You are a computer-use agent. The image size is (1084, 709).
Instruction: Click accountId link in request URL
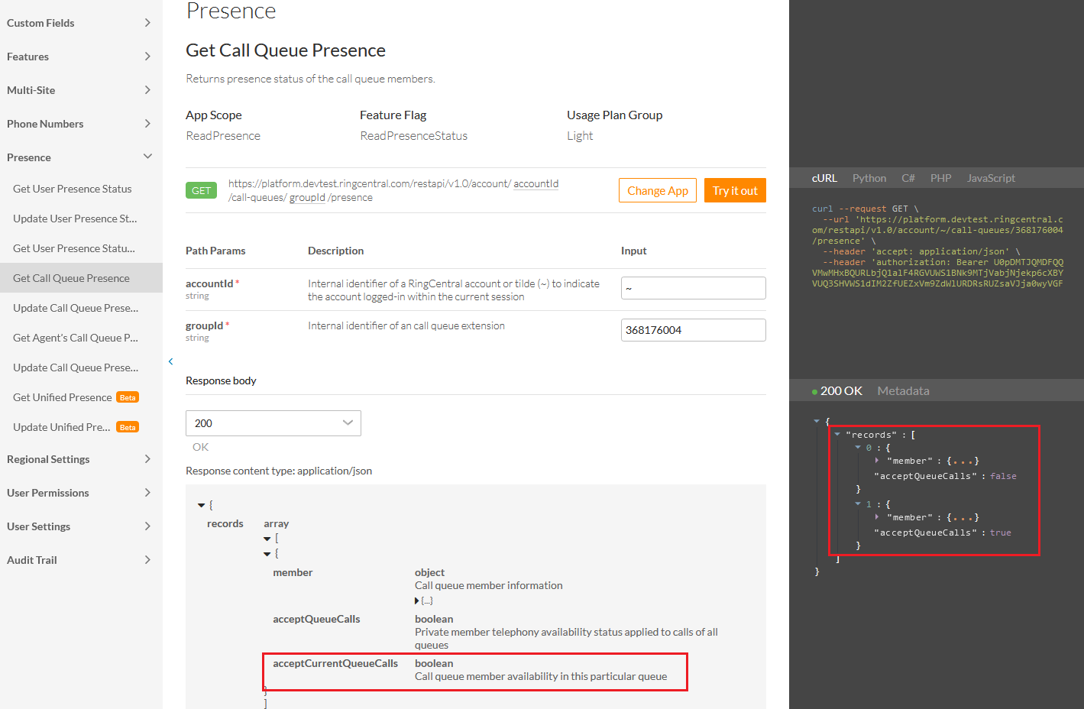pyautogui.click(x=536, y=183)
